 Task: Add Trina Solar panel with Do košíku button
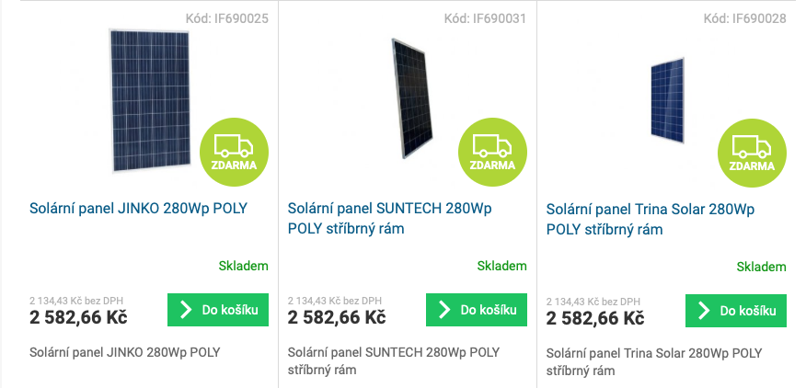[736, 311]
